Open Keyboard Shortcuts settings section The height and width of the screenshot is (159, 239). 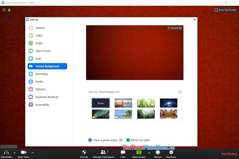47,97
